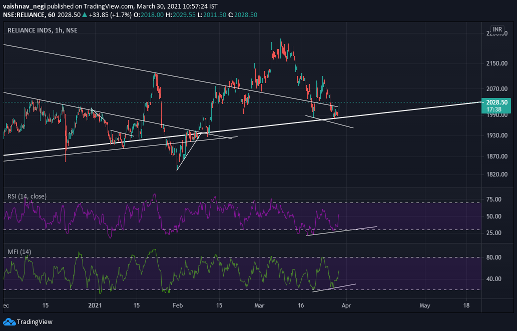517x331 pixels.
Task: Click the TradingView.com text in the header
Action: (108, 6)
